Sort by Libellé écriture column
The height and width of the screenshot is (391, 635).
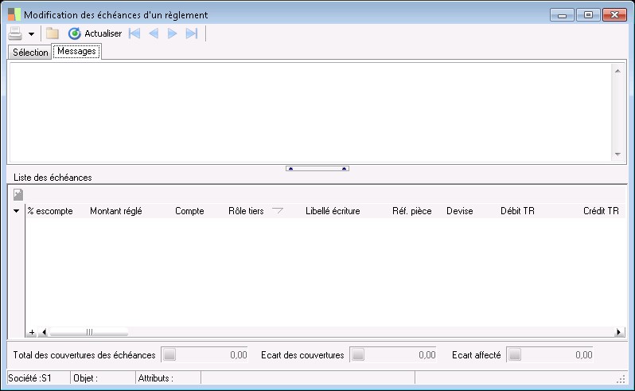[333, 211]
